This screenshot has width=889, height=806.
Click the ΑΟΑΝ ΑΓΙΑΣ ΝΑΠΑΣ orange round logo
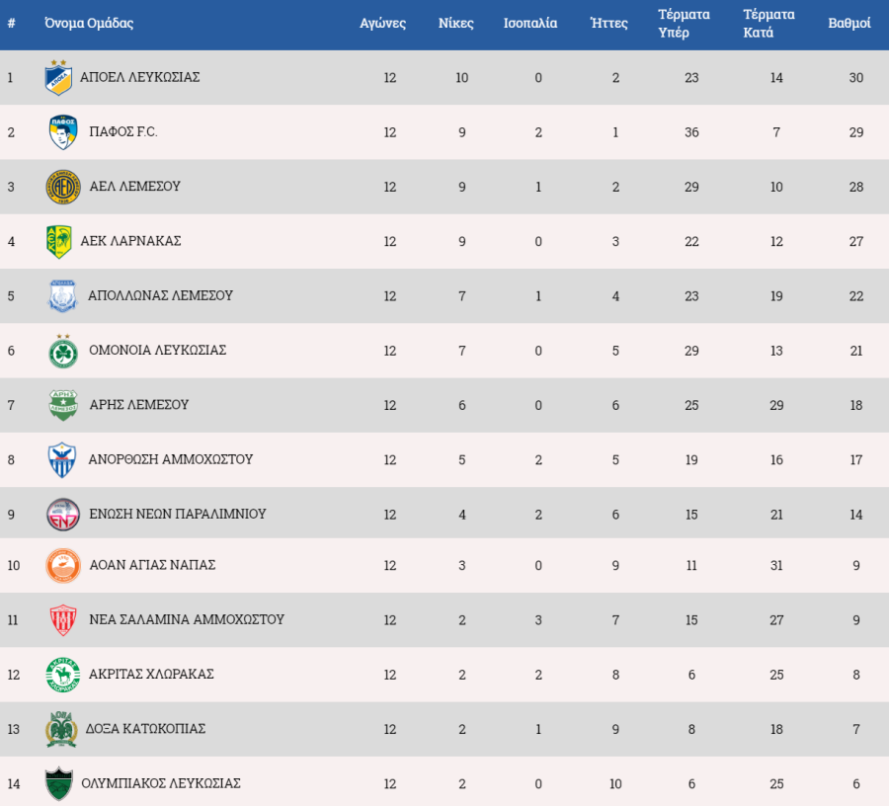coord(63,565)
